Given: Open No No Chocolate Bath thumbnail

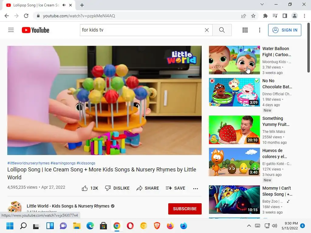Looking at the screenshot, I should [x=234, y=92].
